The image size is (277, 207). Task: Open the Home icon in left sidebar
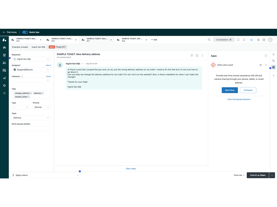click(x=4, y=47)
